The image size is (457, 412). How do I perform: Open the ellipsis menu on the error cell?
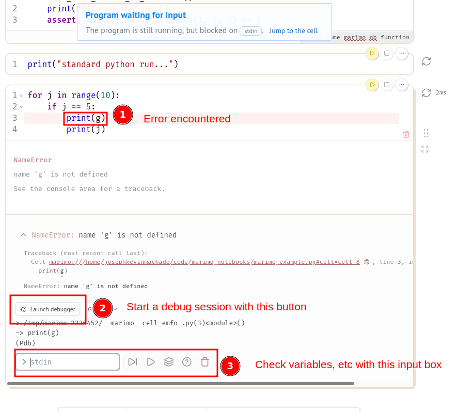tap(401, 84)
